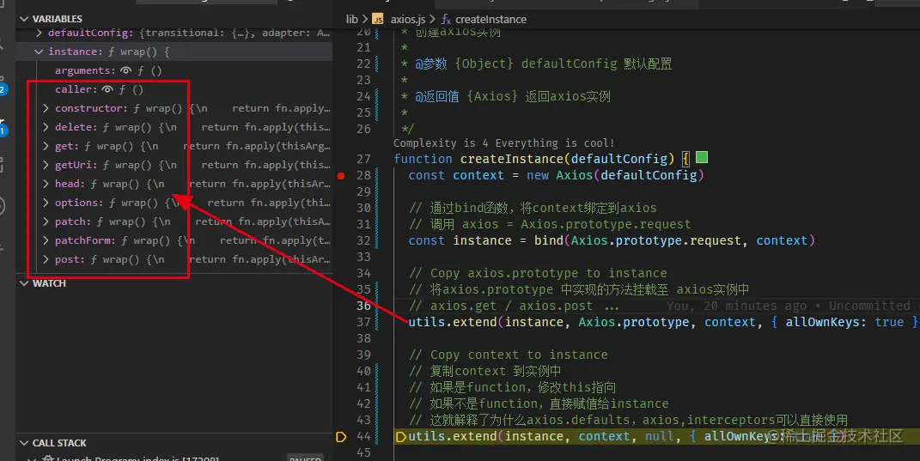Open createInstance breadcrumb symbol

pyautogui.click(x=490, y=20)
